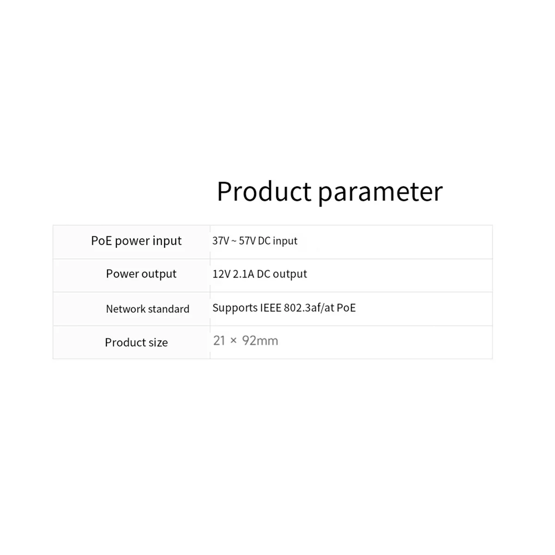
Task: Select the "Power output" row label
Action: 141,274
